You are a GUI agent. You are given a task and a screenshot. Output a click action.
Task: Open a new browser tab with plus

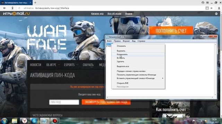tap(35, 2)
